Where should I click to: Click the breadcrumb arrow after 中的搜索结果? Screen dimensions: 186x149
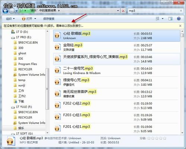59,10
